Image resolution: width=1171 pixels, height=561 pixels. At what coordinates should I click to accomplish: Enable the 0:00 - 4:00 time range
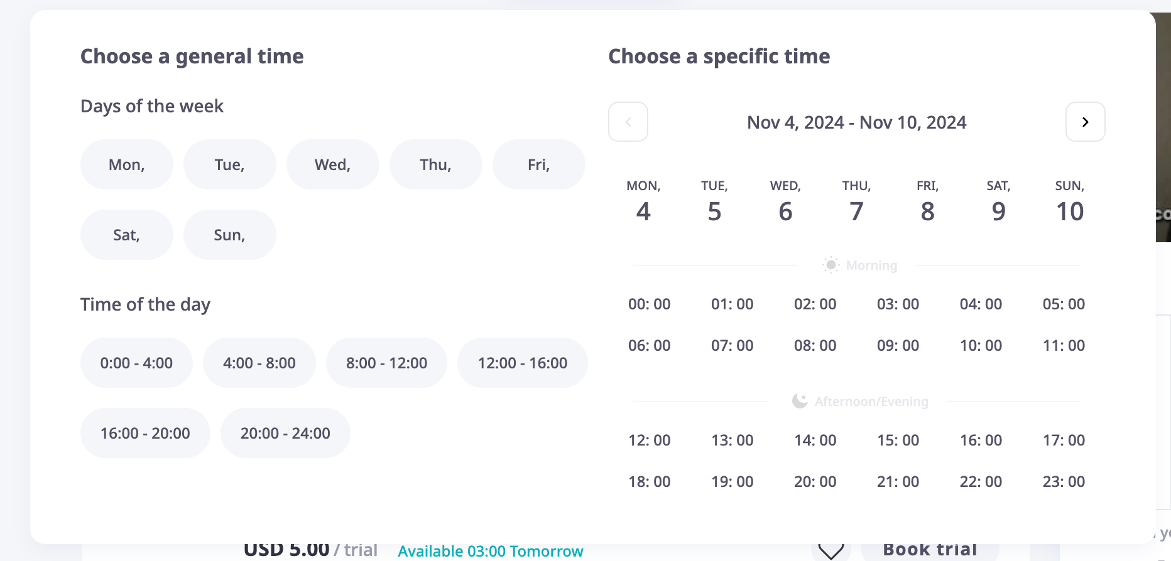click(x=136, y=363)
